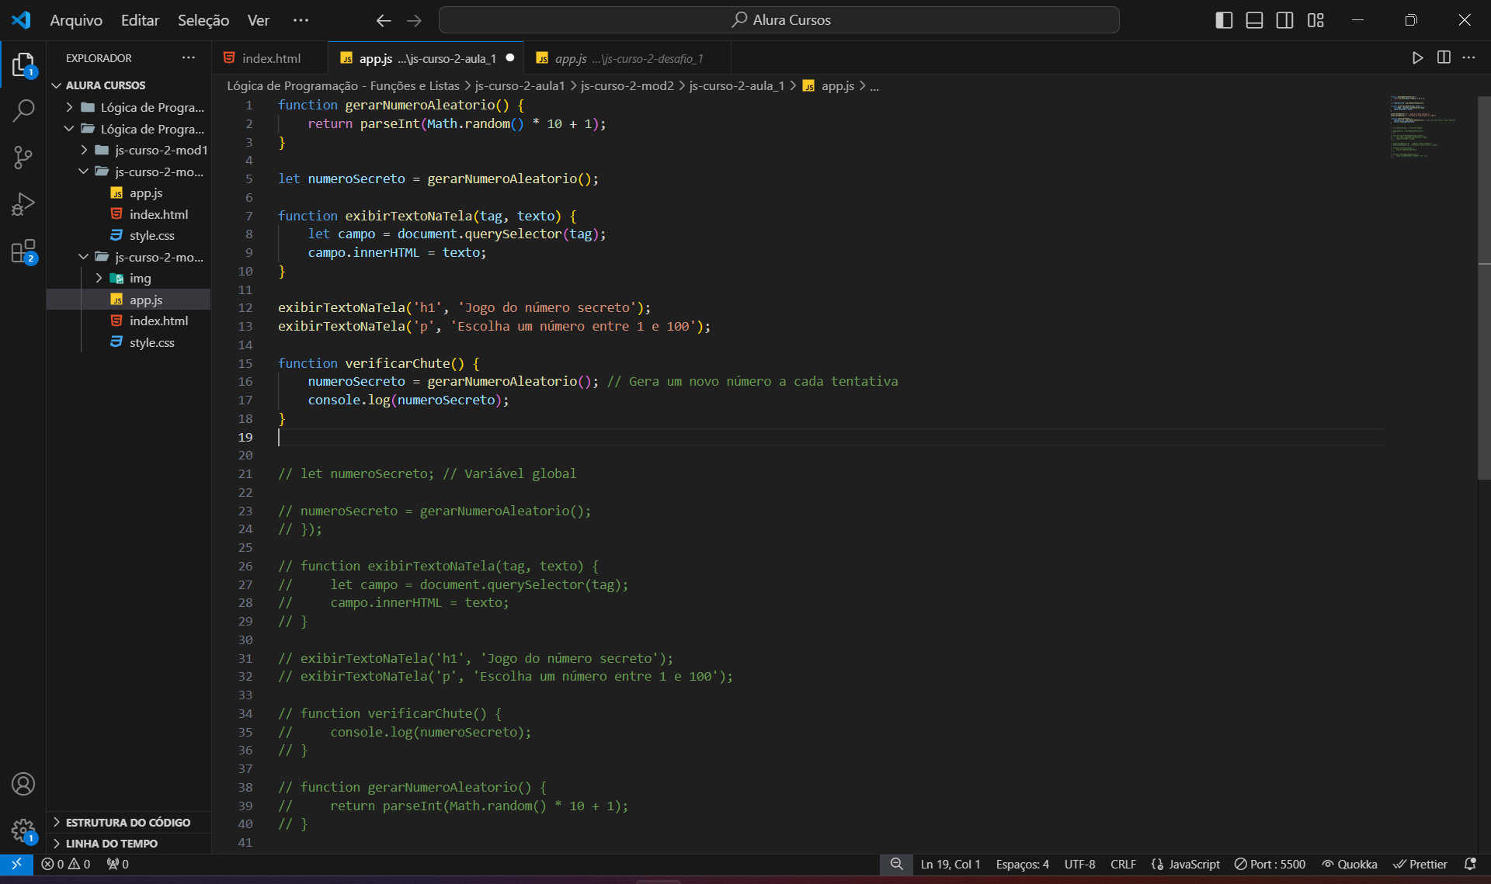Screen dimensions: 1491x884
Task: Close unsaved app.js js-curso-2-aula_1 tab dot
Action: coord(510,57)
